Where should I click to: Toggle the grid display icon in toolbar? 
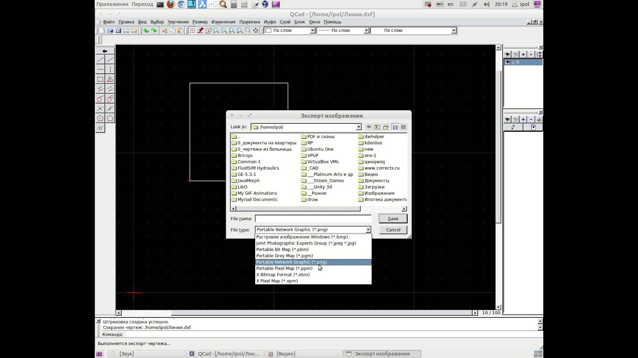tap(192, 30)
